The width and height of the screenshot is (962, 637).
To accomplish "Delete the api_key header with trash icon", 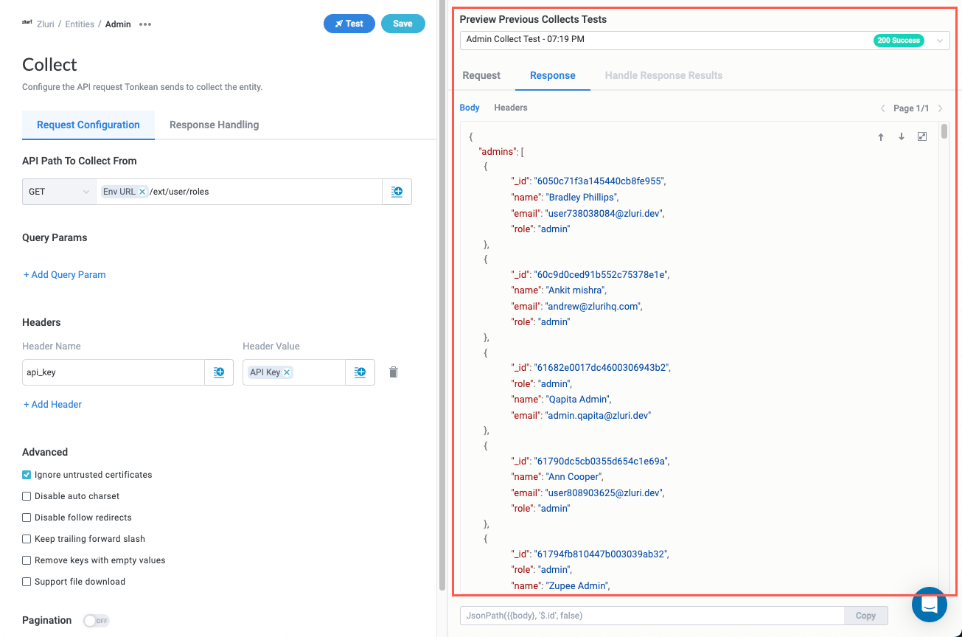I will (394, 372).
